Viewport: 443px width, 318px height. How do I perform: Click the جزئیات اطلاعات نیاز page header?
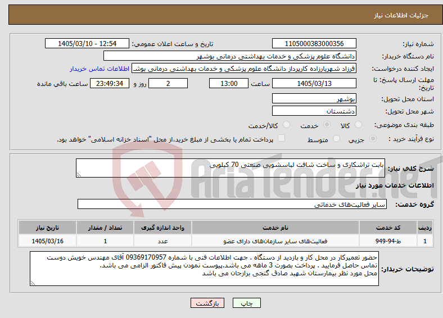pos(401,15)
